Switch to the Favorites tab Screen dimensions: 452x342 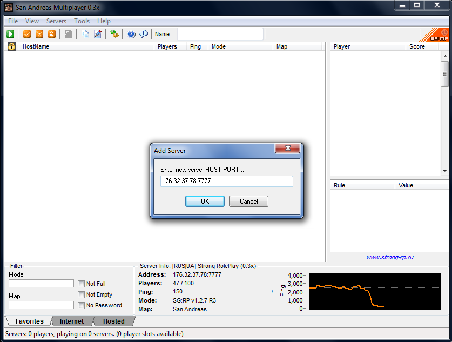29,321
